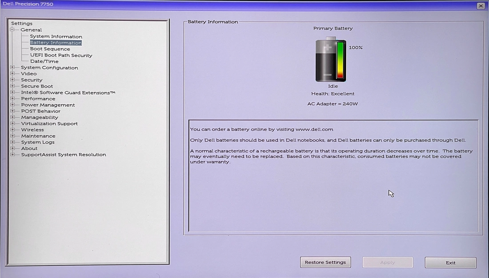Screen dimensions: 489x278
Task: Expand the Wireless settings node
Action: (12, 130)
